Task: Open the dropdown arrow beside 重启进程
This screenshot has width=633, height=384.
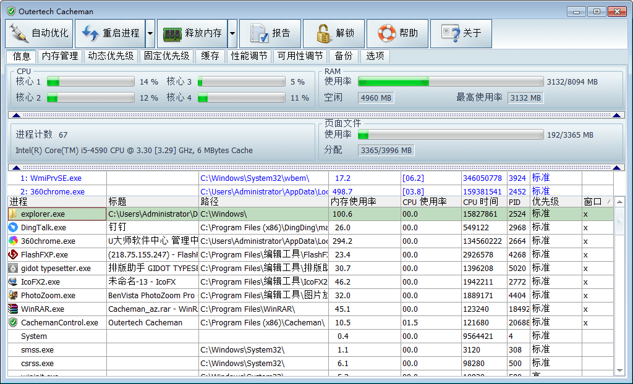Action: pos(150,33)
